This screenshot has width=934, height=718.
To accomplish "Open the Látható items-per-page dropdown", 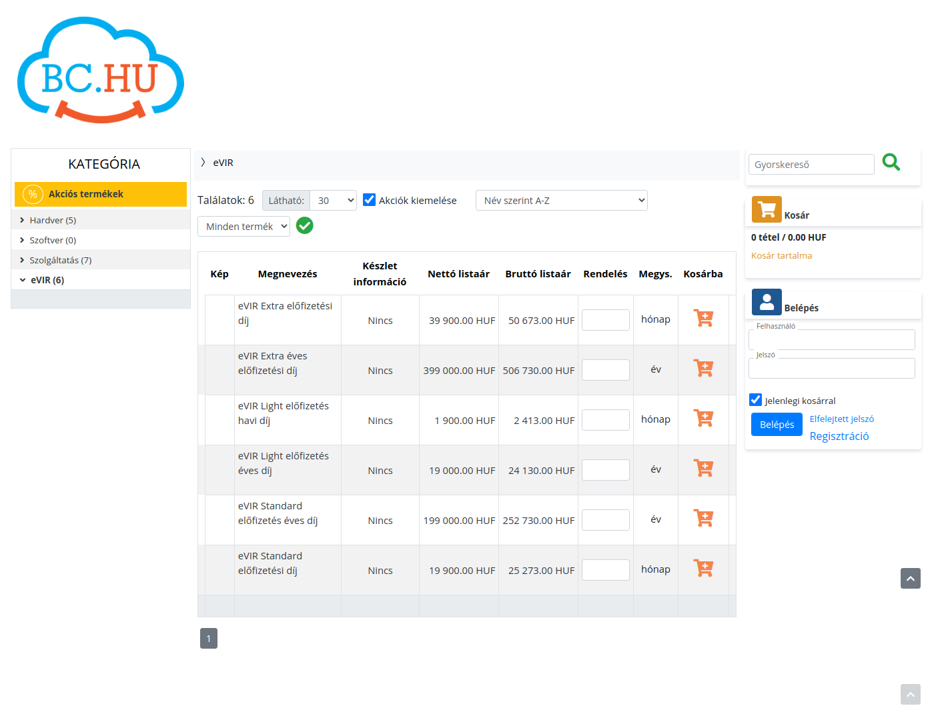I will (333, 201).
